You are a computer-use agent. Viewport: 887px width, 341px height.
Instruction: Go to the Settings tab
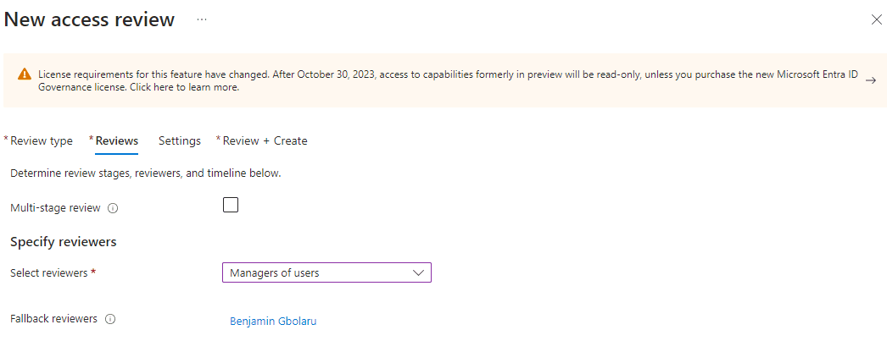[x=180, y=140]
